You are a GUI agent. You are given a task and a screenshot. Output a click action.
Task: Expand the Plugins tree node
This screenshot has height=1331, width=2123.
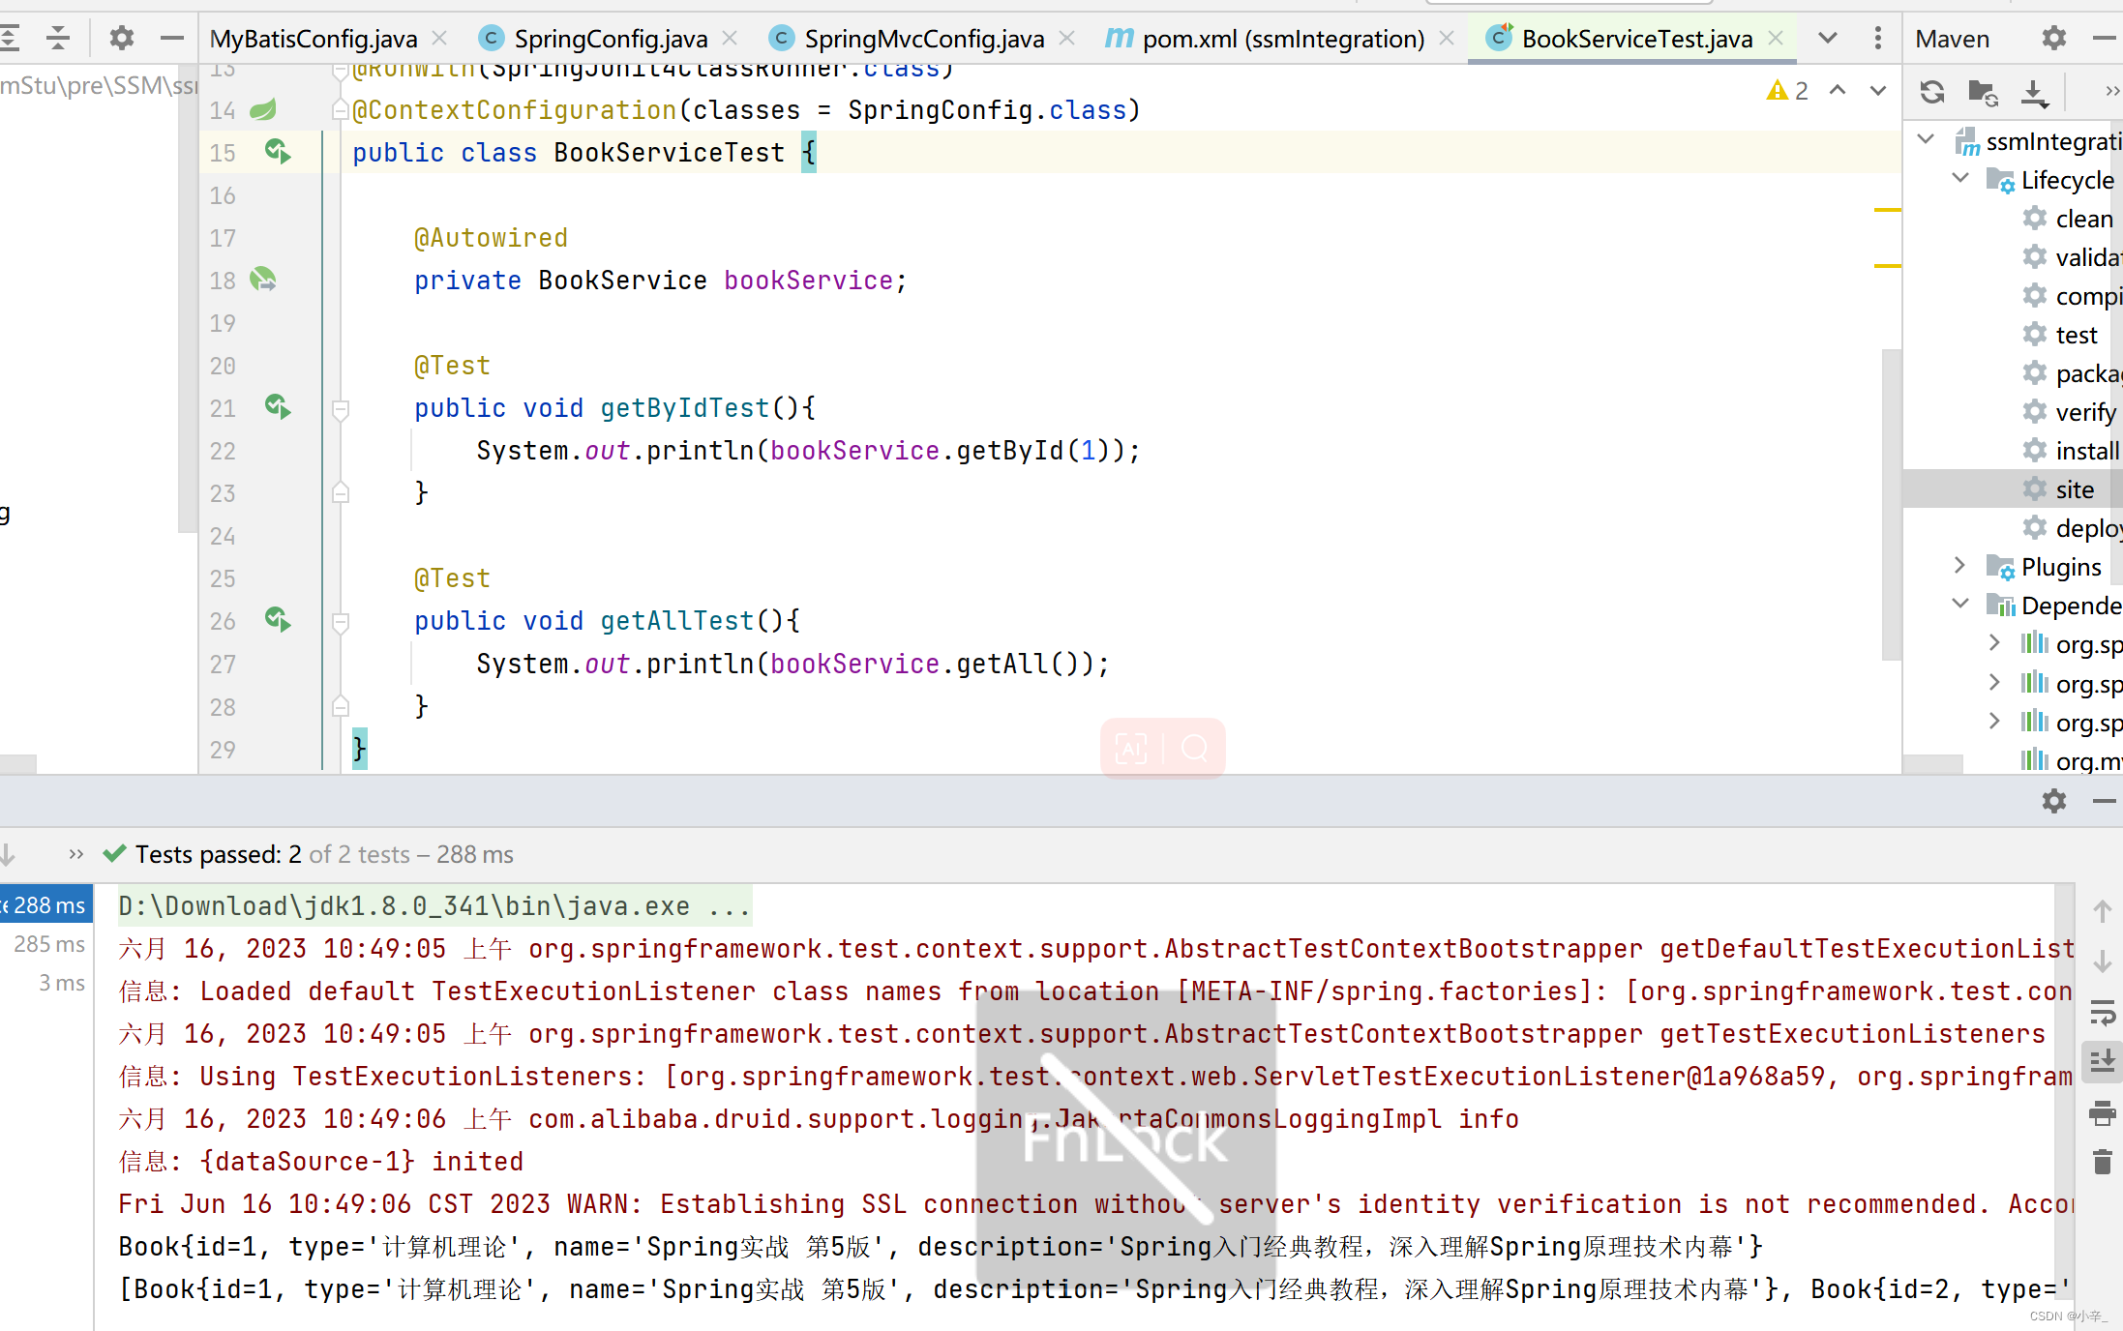pyautogui.click(x=1960, y=566)
